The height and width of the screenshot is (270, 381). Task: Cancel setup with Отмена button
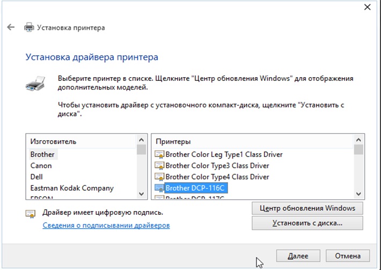tap(347, 256)
